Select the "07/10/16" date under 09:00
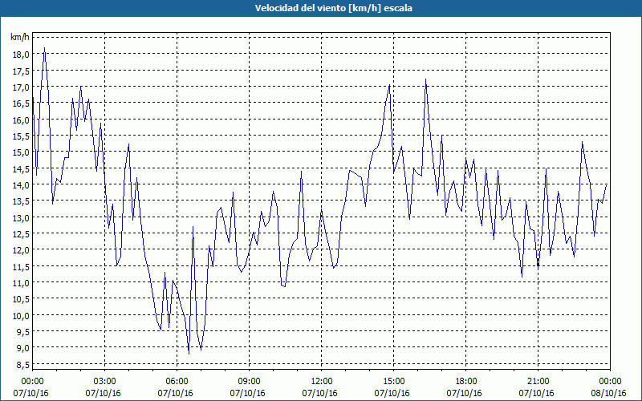 [x=248, y=393]
